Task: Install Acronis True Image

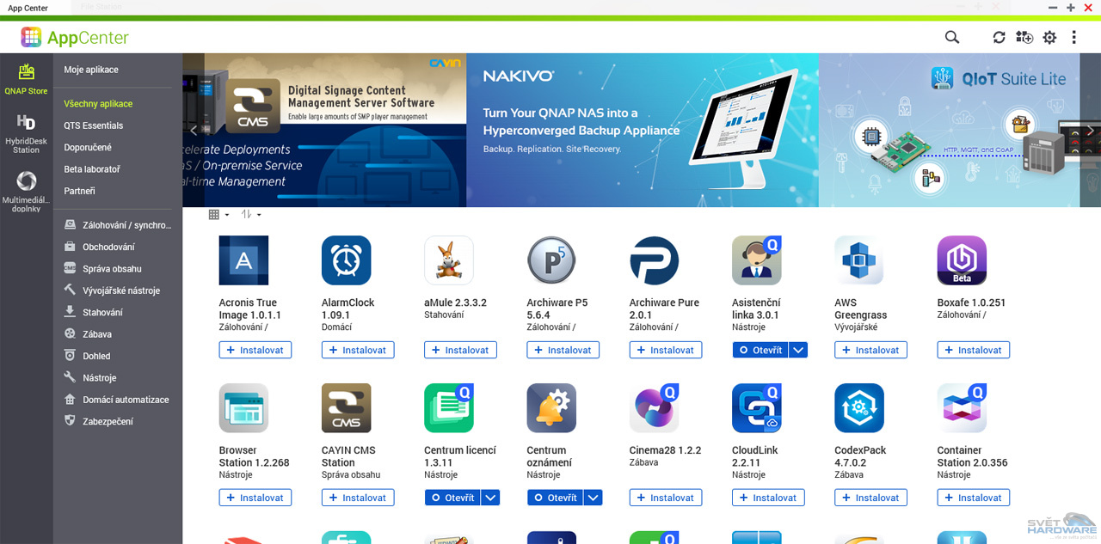Action: tap(255, 350)
